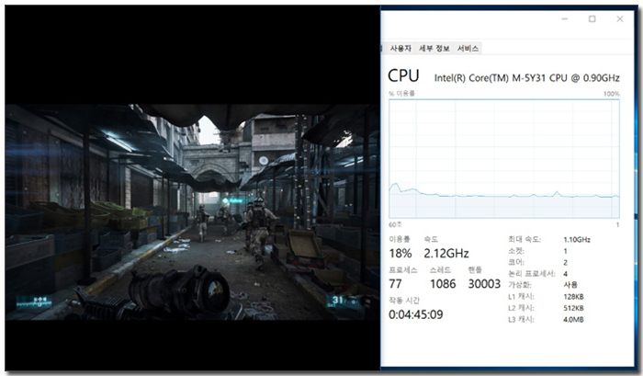Viewport: 643px width, 376px height.
Task: Click the CPU heading text
Action: point(403,76)
